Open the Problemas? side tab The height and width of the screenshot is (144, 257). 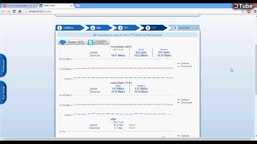pyautogui.click(x=3, y=66)
